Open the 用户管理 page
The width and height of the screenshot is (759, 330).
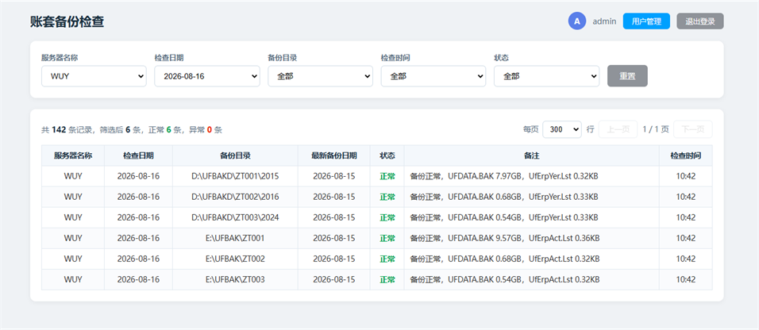647,21
